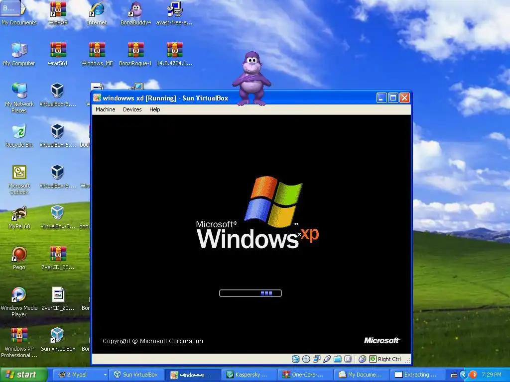Image resolution: width=510 pixels, height=382 pixels.
Task: Click the network adapter status icon
Action: coord(316,359)
